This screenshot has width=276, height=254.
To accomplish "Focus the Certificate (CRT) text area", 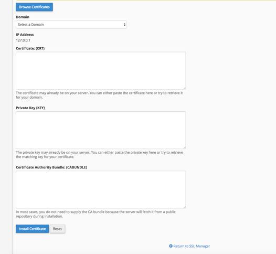I will 101,71.
